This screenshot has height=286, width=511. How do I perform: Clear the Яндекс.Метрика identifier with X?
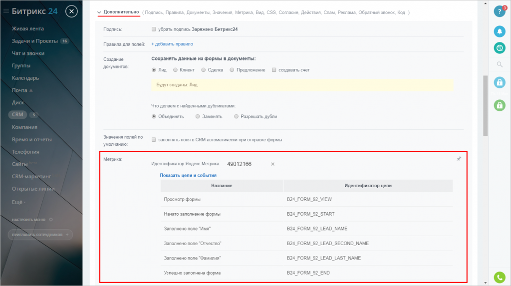273,164
